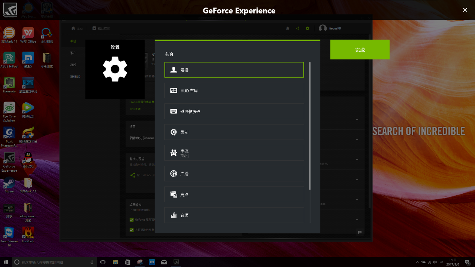Choose the 串流 streaming option
Image resolution: width=475 pixels, height=267 pixels.
click(234, 153)
